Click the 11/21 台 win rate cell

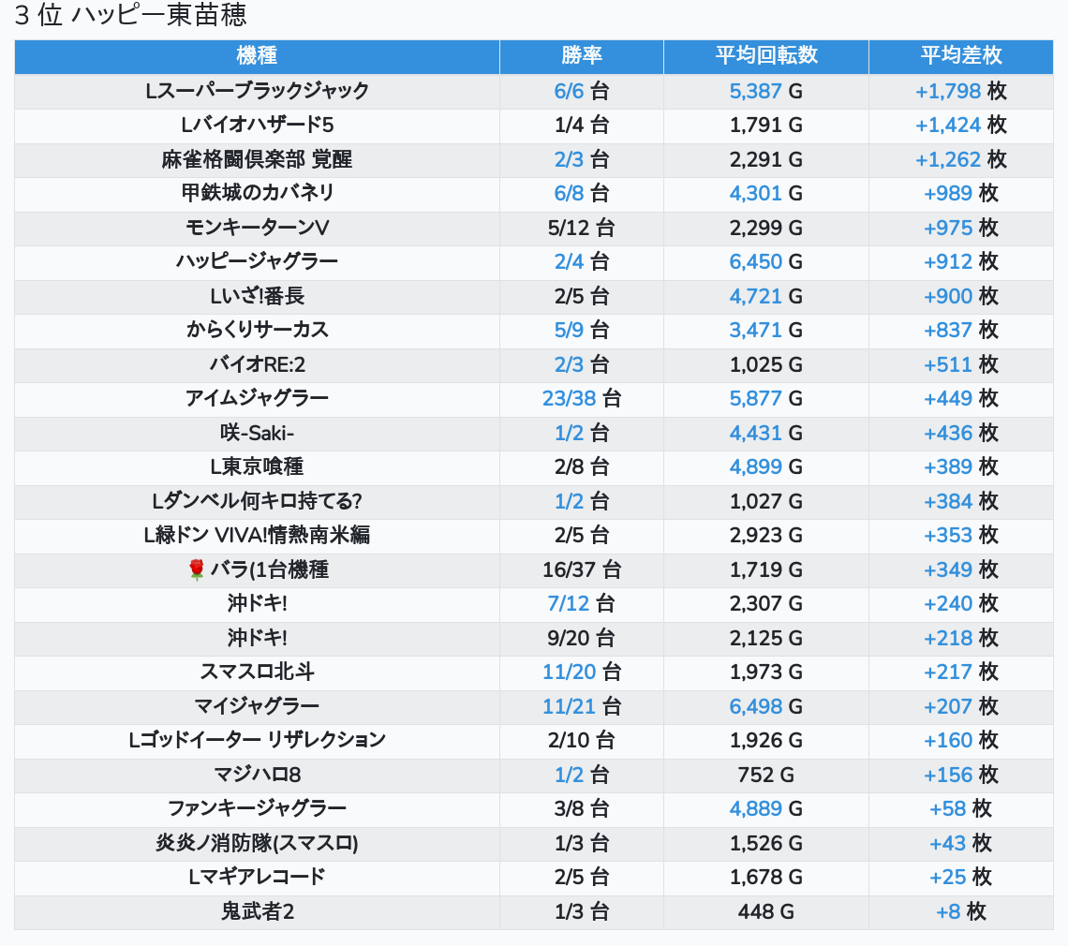coord(582,706)
